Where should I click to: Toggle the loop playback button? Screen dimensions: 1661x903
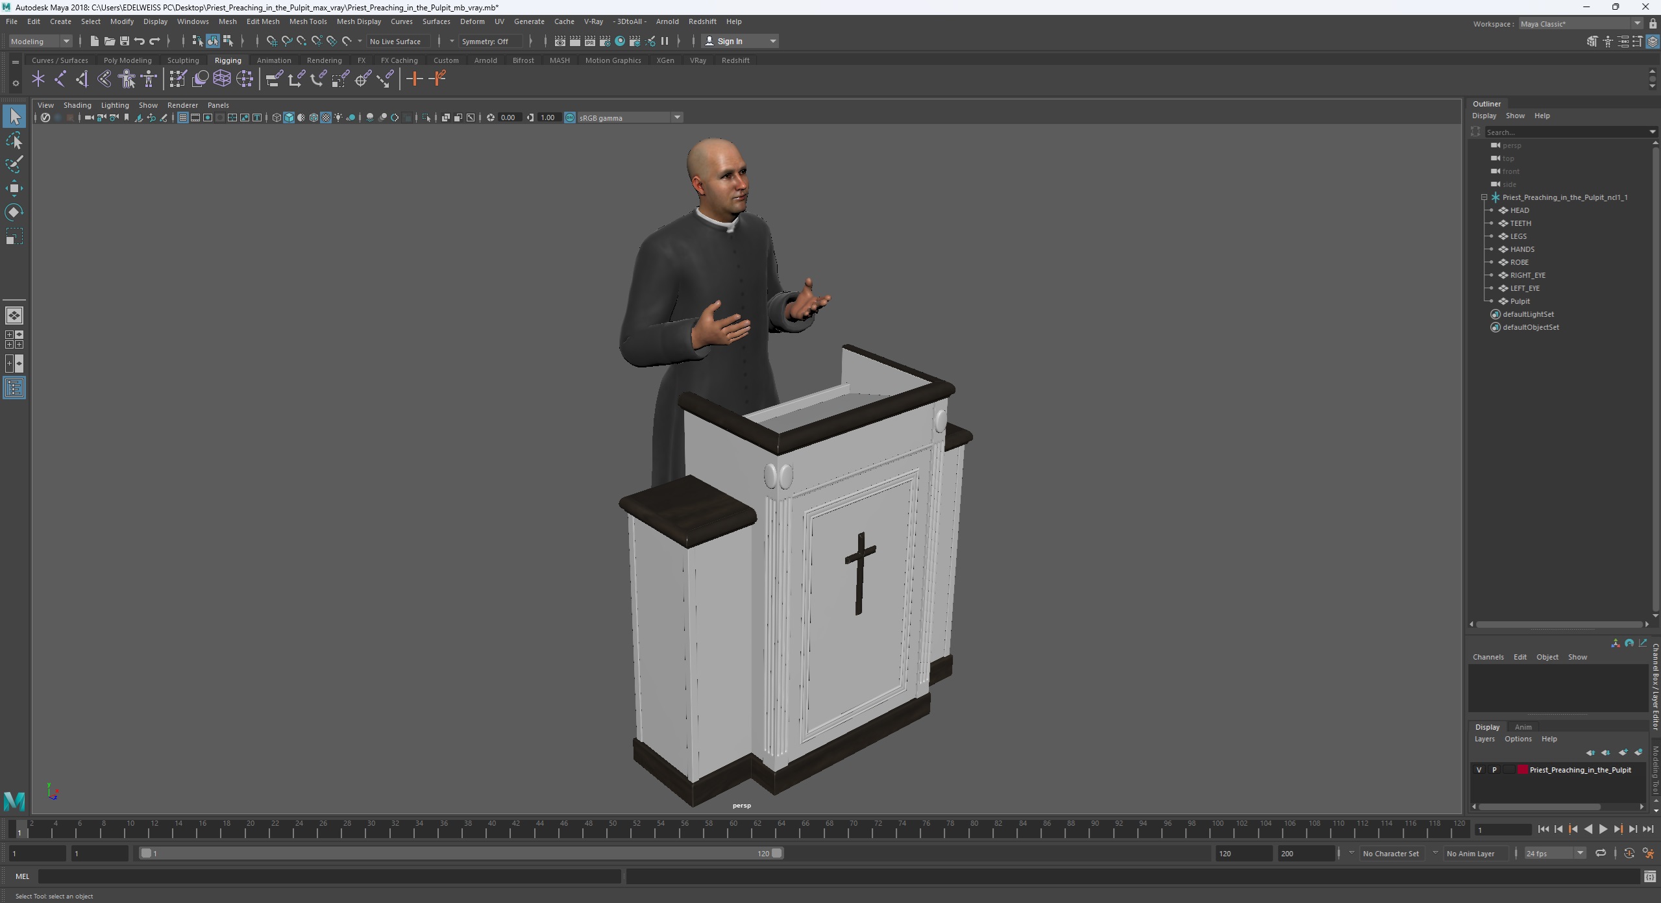click(1600, 853)
